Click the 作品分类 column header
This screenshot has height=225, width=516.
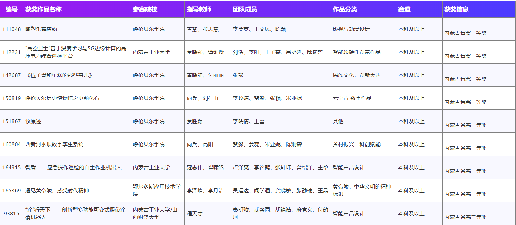(345, 9)
